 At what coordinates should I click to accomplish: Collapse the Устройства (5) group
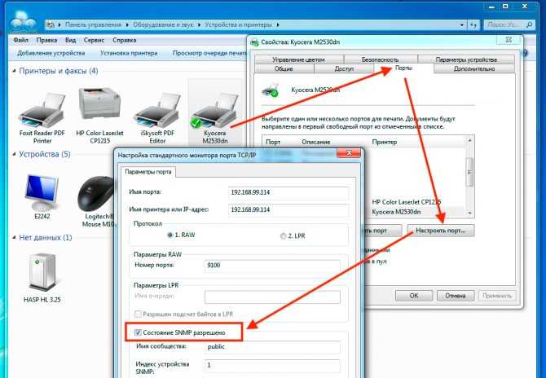[15, 154]
